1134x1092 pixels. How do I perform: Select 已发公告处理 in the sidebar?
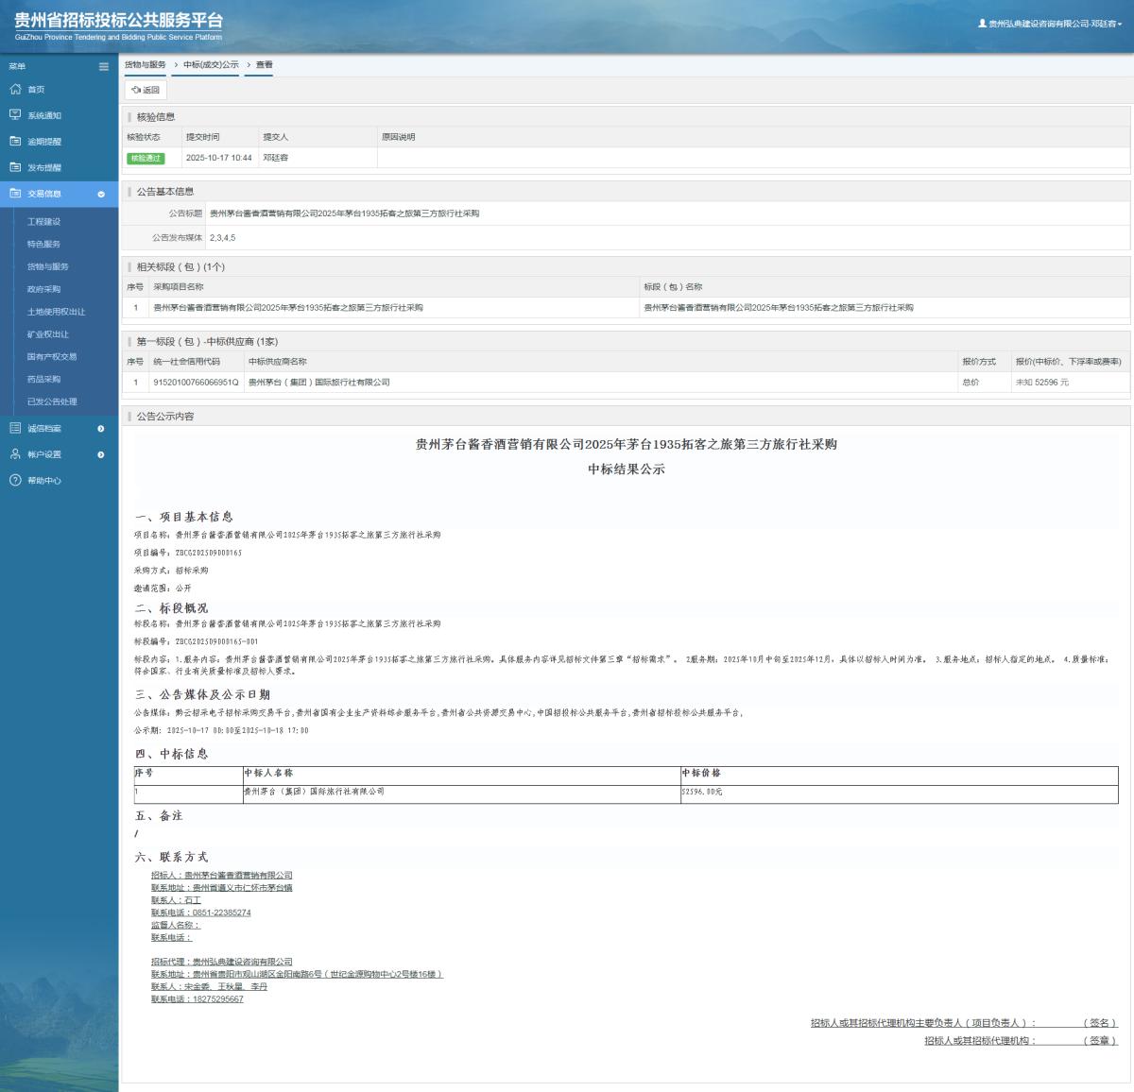52,401
